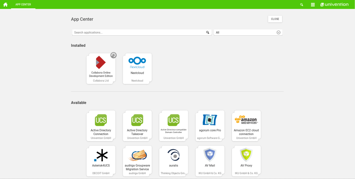Click the CLOSE button
355x179 pixels.
[275, 19]
